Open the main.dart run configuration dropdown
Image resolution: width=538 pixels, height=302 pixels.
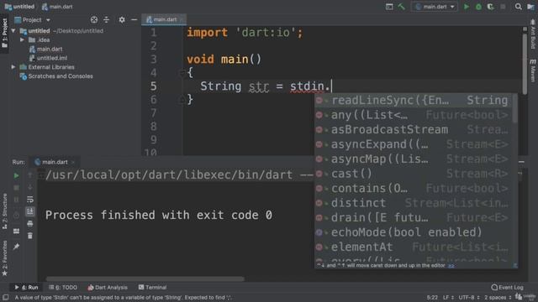pos(435,7)
